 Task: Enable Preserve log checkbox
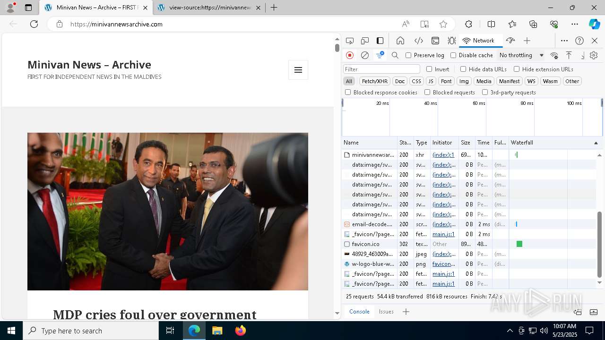coord(408,55)
